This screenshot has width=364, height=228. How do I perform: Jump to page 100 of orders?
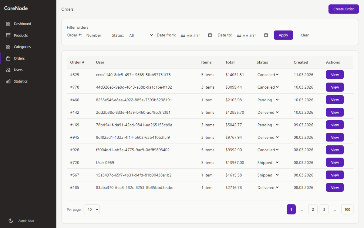(x=347, y=209)
